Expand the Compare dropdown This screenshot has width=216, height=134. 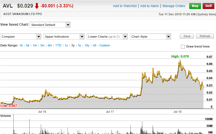[x=21, y=37]
